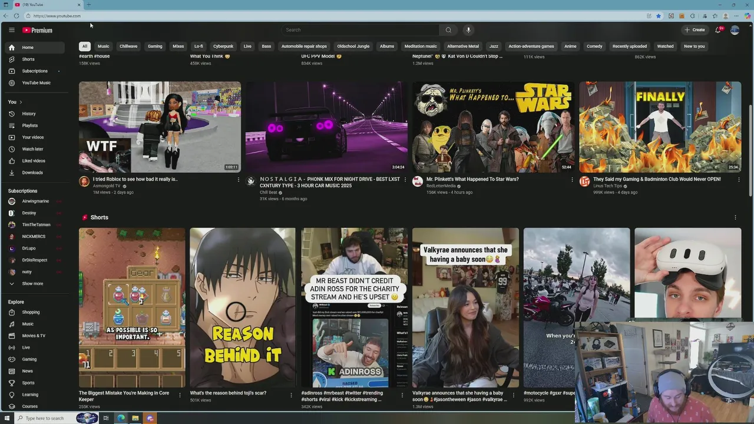Viewport: 754px width, 424px height.
Task: Open options for Gaming & Badminton Club video
Action: (739, 180)
